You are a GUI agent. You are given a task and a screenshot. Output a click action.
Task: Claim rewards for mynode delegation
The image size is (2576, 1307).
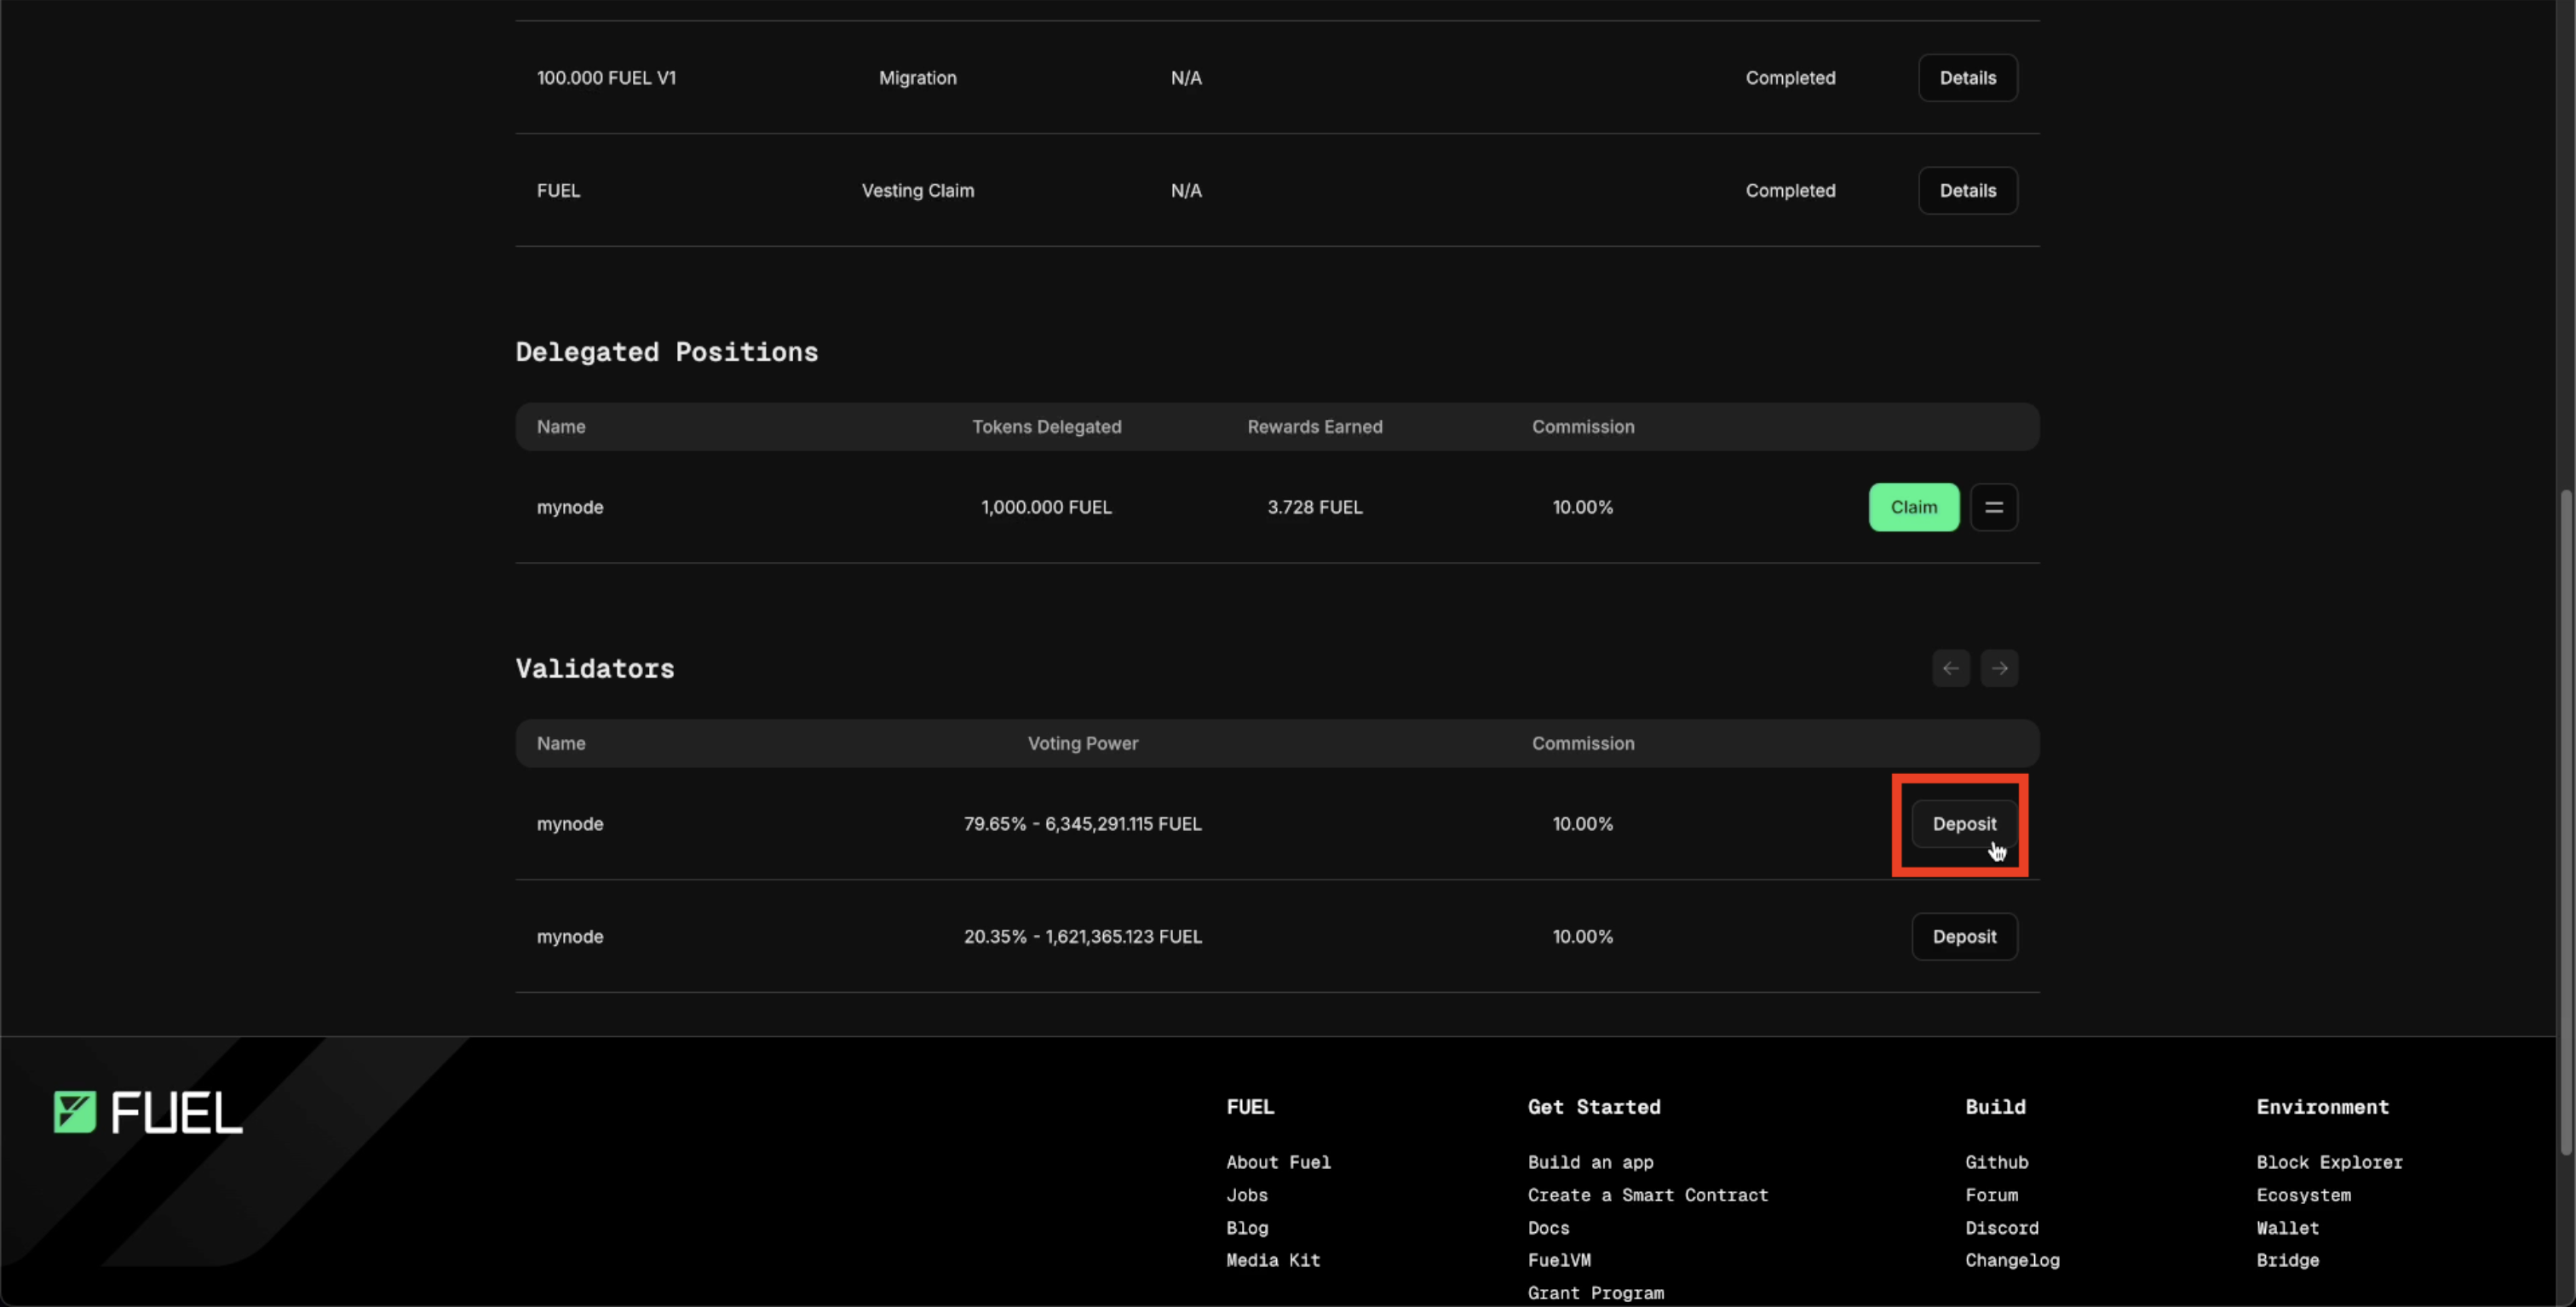coord(1913,507)
